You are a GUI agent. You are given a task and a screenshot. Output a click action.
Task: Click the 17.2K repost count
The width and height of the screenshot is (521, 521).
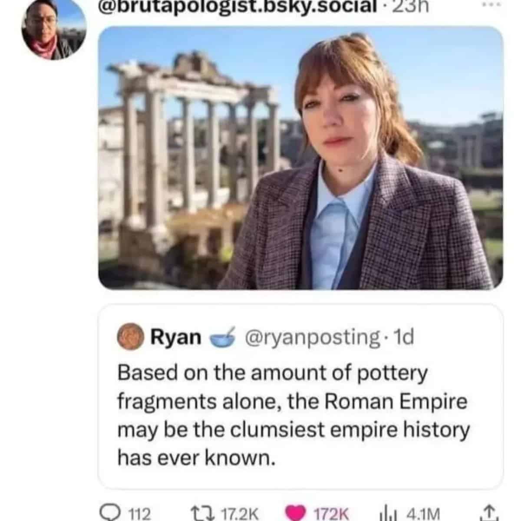pyautogui.click(x=240, y=514)
